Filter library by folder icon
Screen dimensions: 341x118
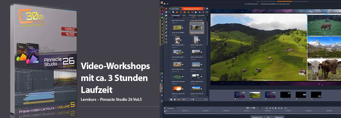point(196,12)
